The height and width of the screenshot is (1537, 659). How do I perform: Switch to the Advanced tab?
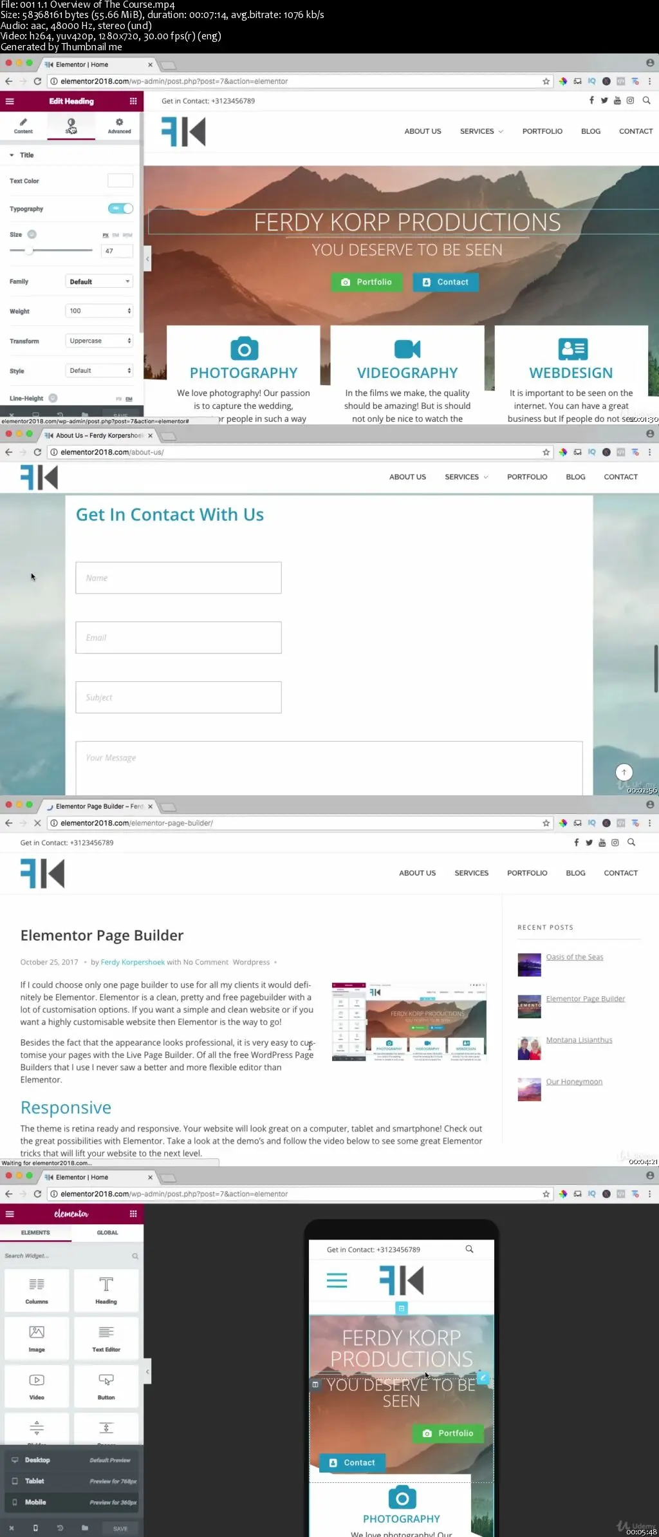119,126
